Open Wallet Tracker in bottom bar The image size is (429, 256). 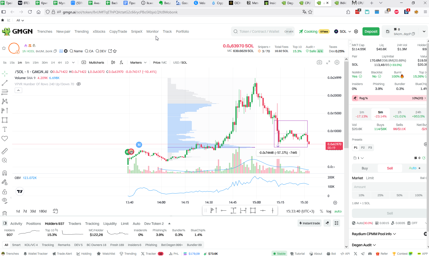[x=36, y=254]
